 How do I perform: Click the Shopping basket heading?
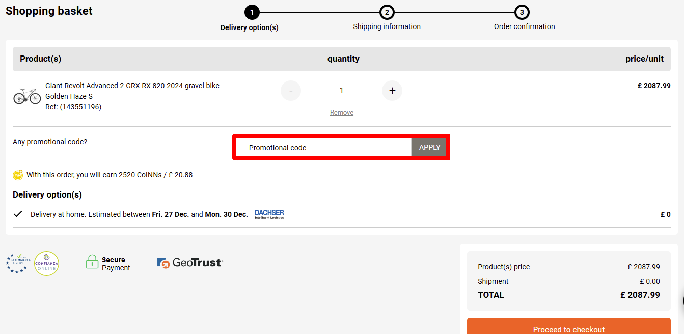(49, 11)
